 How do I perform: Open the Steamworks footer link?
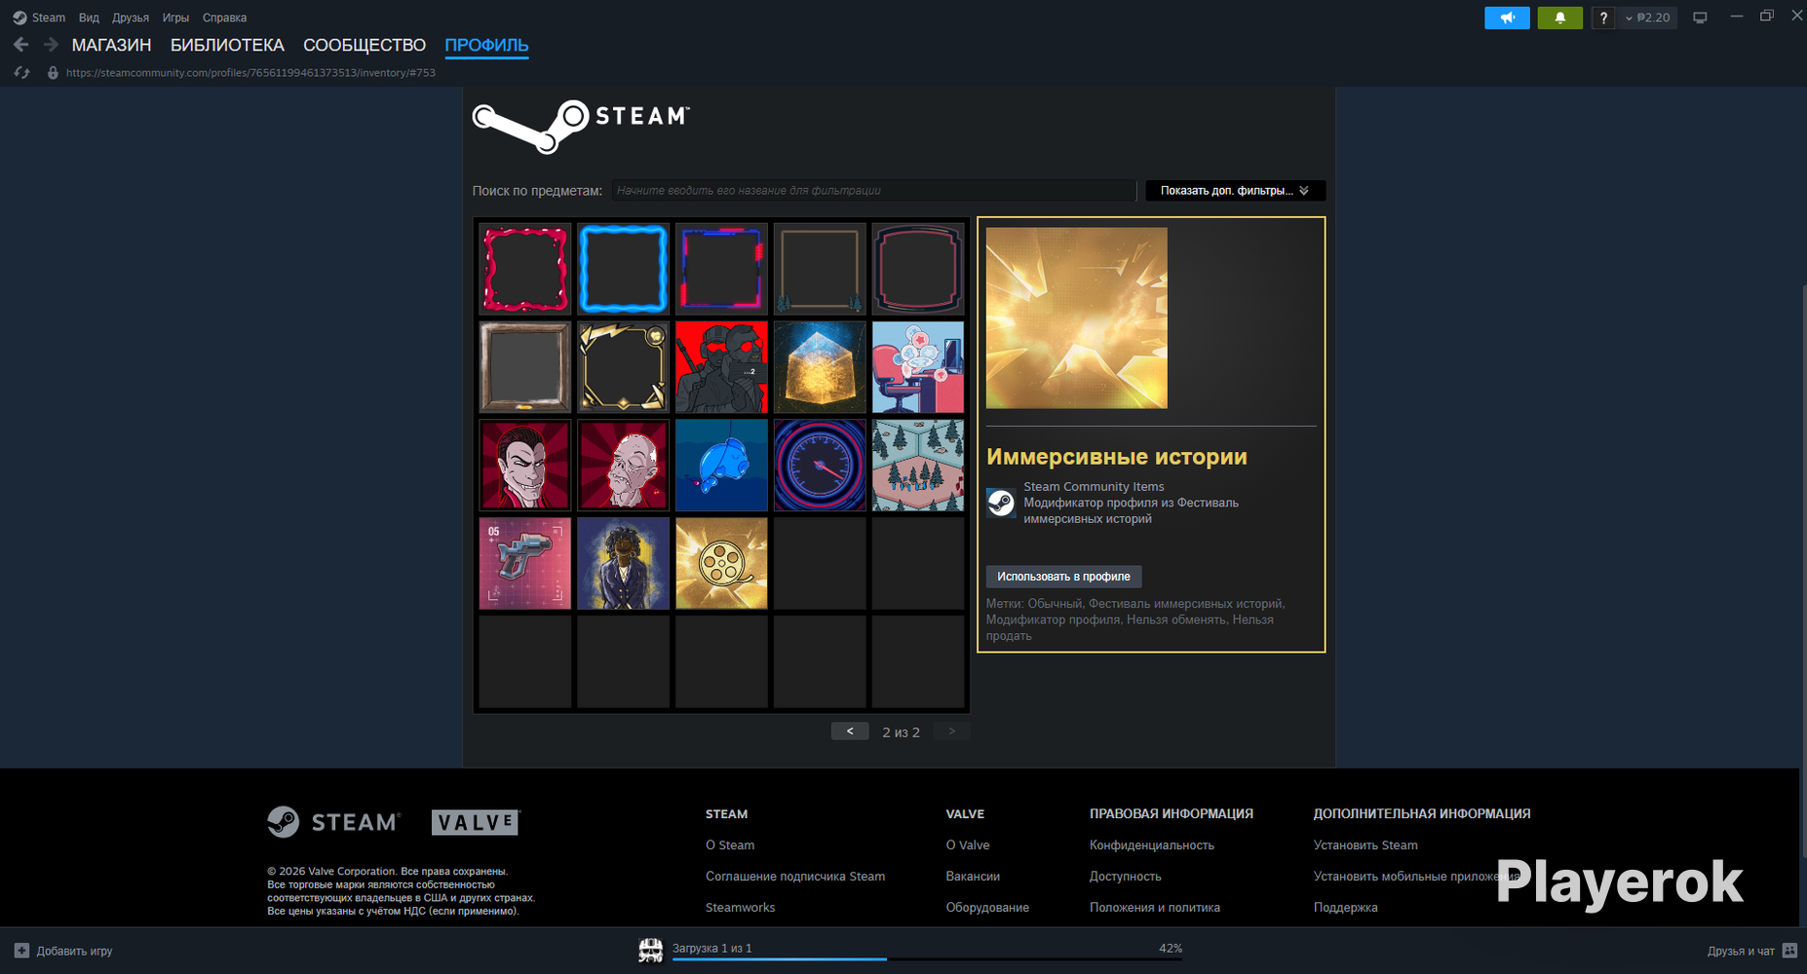coord(741,908)
